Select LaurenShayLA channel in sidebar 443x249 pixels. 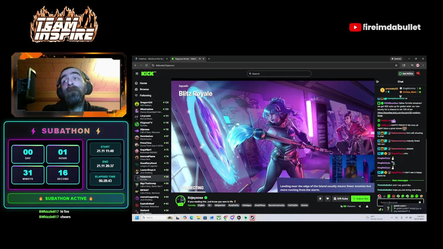[152, 171]
